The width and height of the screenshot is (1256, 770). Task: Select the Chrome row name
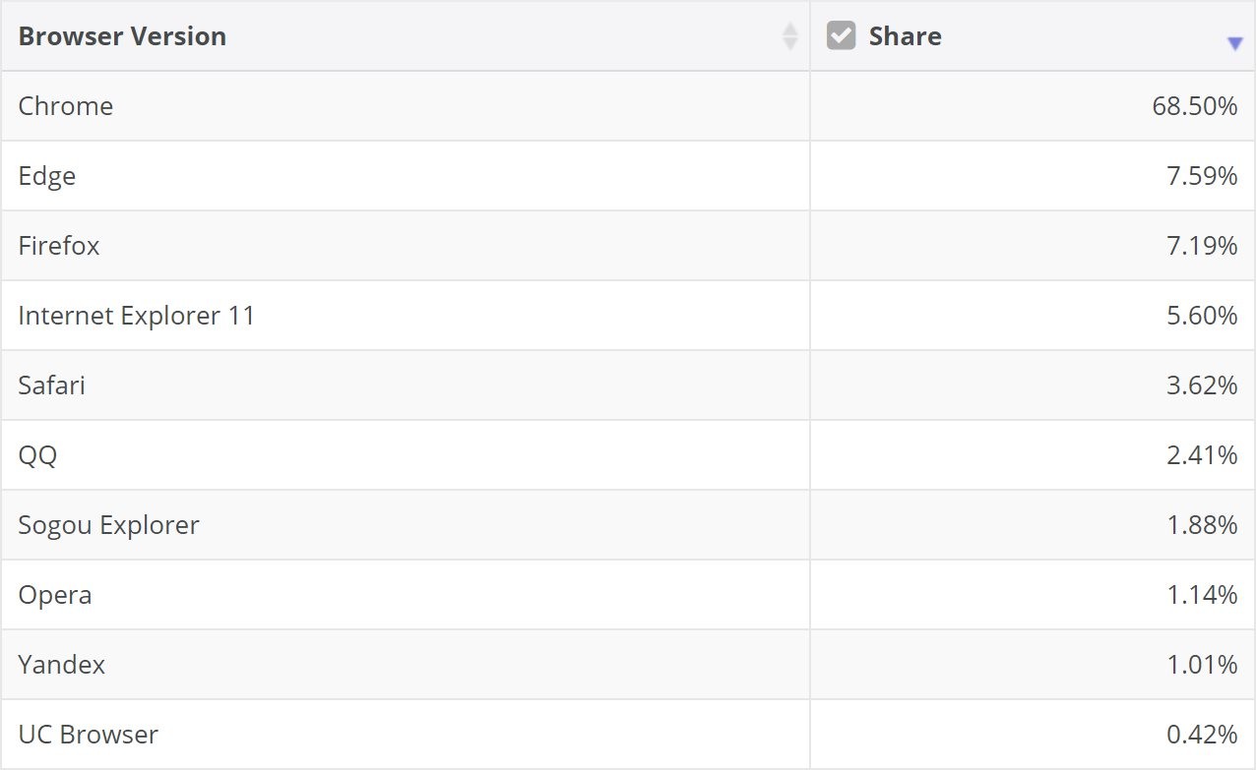coord(66,106)
